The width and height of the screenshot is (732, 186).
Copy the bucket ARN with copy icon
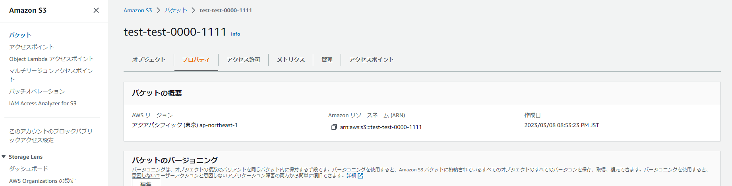[x=334, y=127]
